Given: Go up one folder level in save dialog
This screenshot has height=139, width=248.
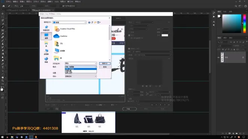Looking at the screenshot, I should pos(92,22).
